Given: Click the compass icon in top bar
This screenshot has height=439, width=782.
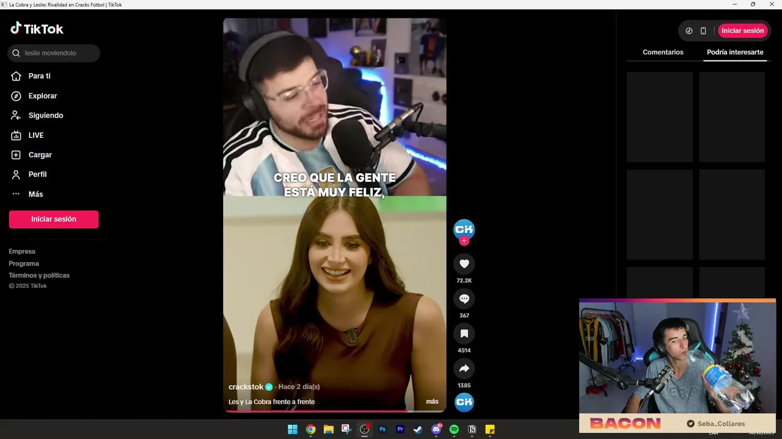Looking at the screenshot, I should tap(689, 30).
